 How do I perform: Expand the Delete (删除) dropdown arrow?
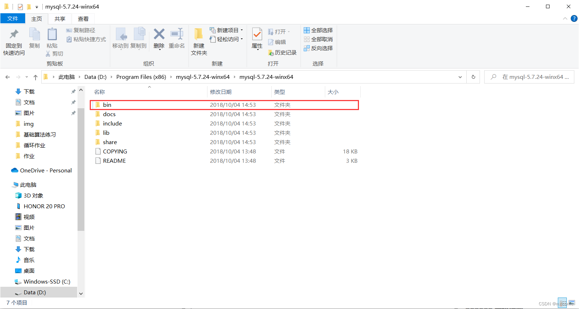coord(160,49)
